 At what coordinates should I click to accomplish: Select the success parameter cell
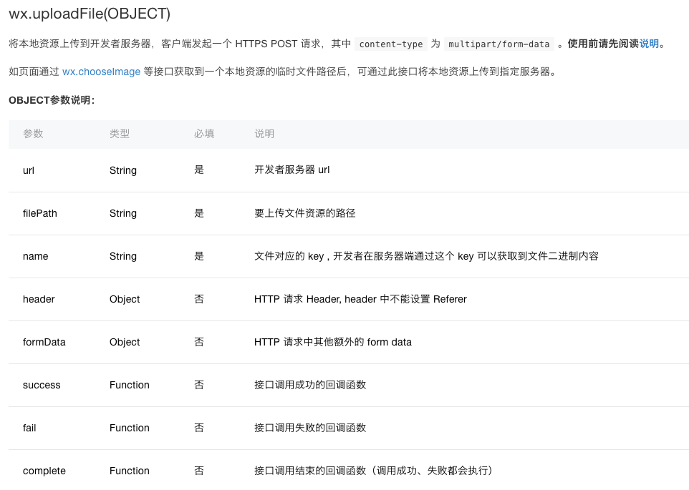(42, 385)
